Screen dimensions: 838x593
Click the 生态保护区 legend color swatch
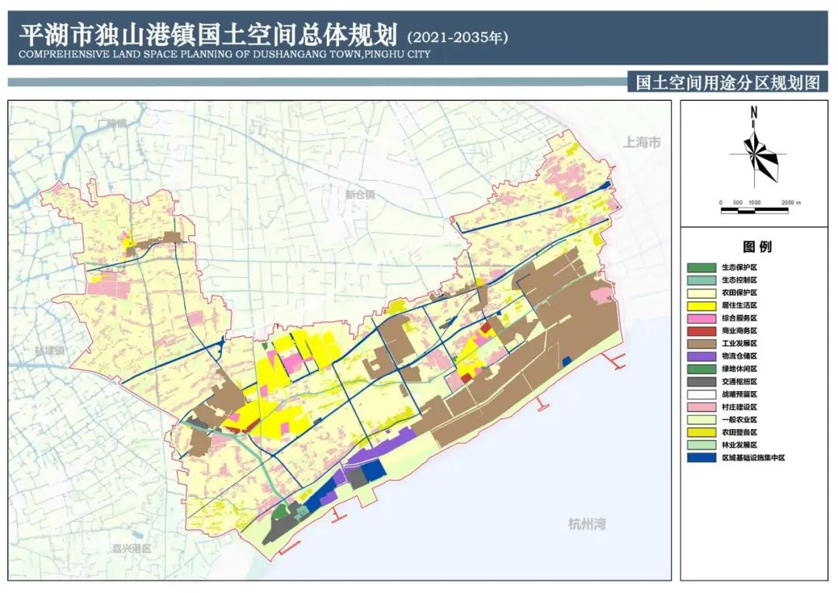(x=701, y=268)
